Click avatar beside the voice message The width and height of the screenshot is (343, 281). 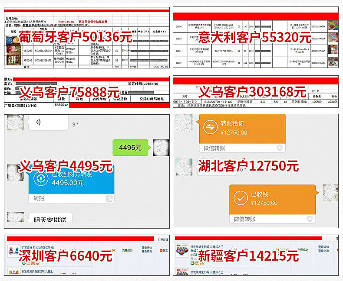(16, 123)
